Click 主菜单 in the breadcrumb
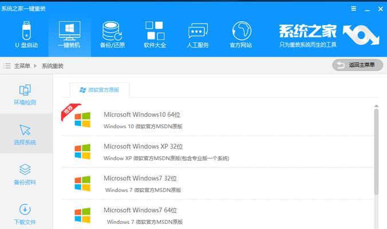The image size is (387, 229). pyautogui.click(x=22, y=66)
